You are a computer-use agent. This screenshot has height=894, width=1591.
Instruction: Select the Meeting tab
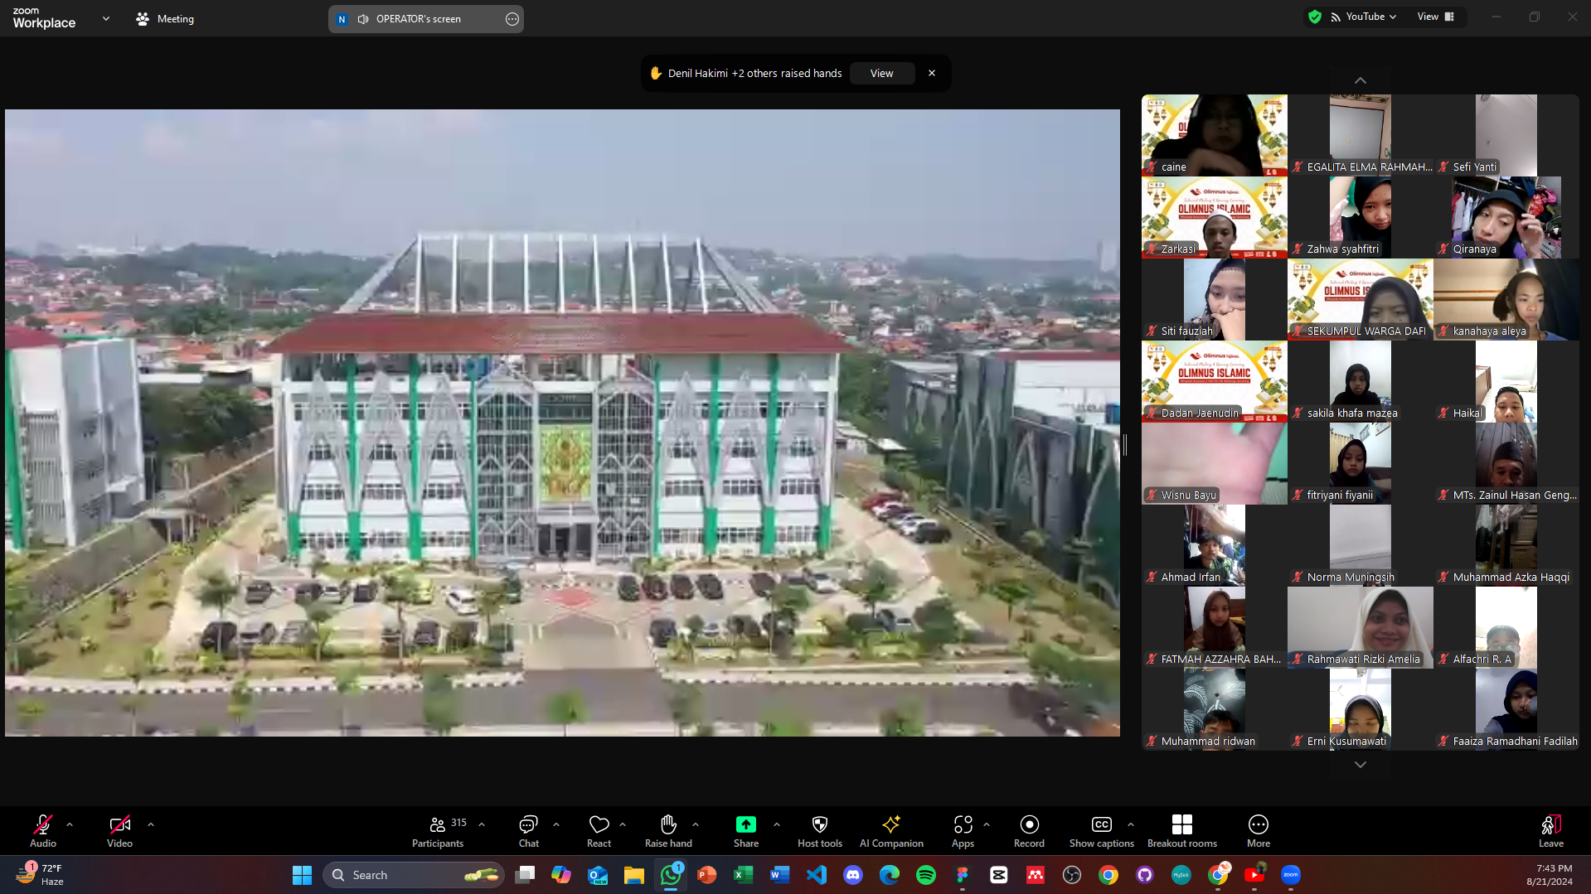165,18
